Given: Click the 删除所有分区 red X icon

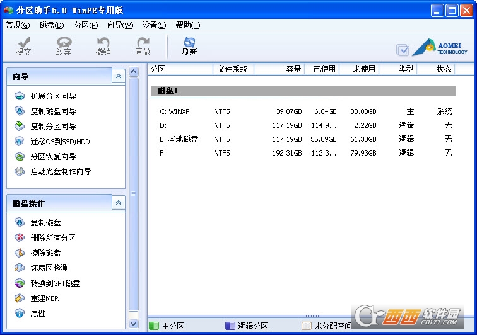Looking at the screenshot, I should 20,237.
